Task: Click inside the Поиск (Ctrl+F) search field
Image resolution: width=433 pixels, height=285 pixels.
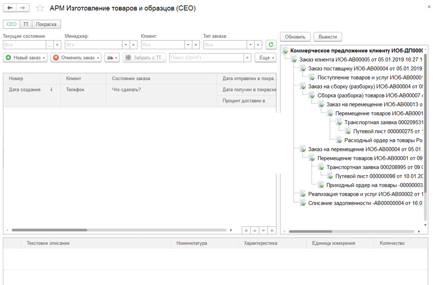Action: 206,58
